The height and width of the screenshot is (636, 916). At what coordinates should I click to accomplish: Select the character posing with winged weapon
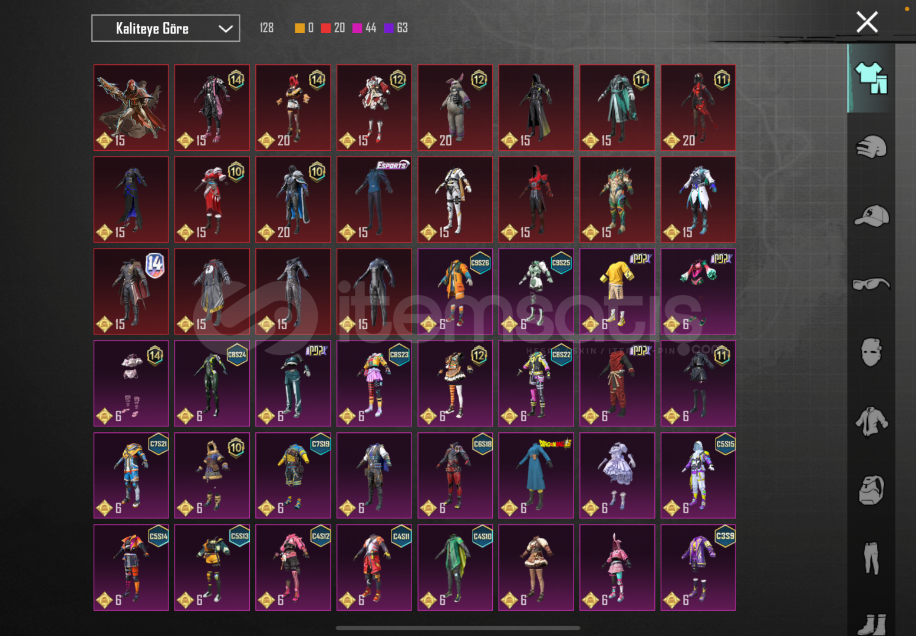[x=131, y=108]
